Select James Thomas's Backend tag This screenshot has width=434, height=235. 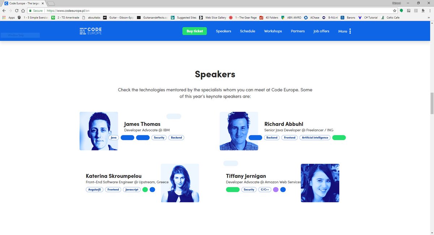coord(176,137)
